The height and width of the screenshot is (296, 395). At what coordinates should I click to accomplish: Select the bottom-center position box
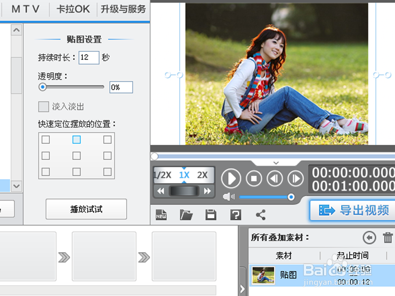[77, 172]
